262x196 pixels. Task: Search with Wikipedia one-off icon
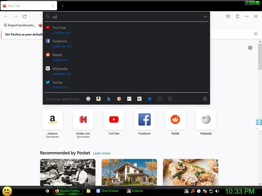(x=139, y=99)
